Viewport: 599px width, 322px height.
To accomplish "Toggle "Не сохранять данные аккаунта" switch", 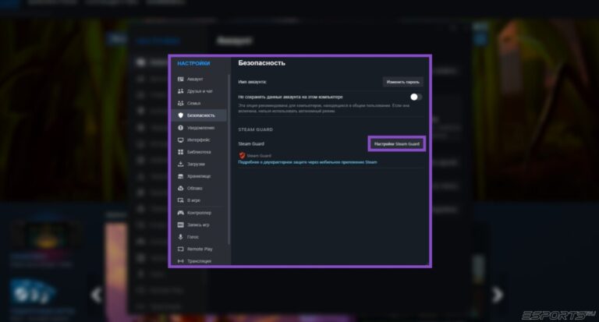I will pyautogui.click(x=416, y=97).
